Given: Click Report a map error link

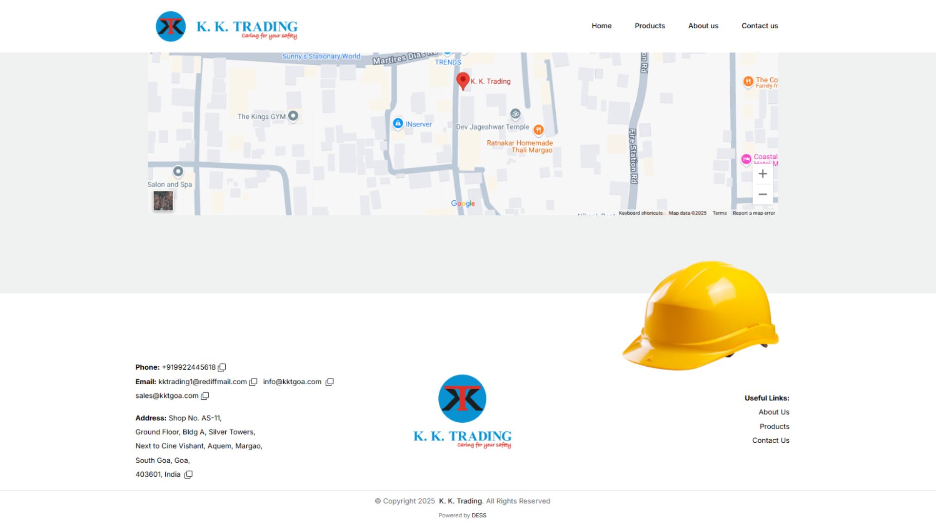Looking at the screenshot, I should (x=754, y=213).
